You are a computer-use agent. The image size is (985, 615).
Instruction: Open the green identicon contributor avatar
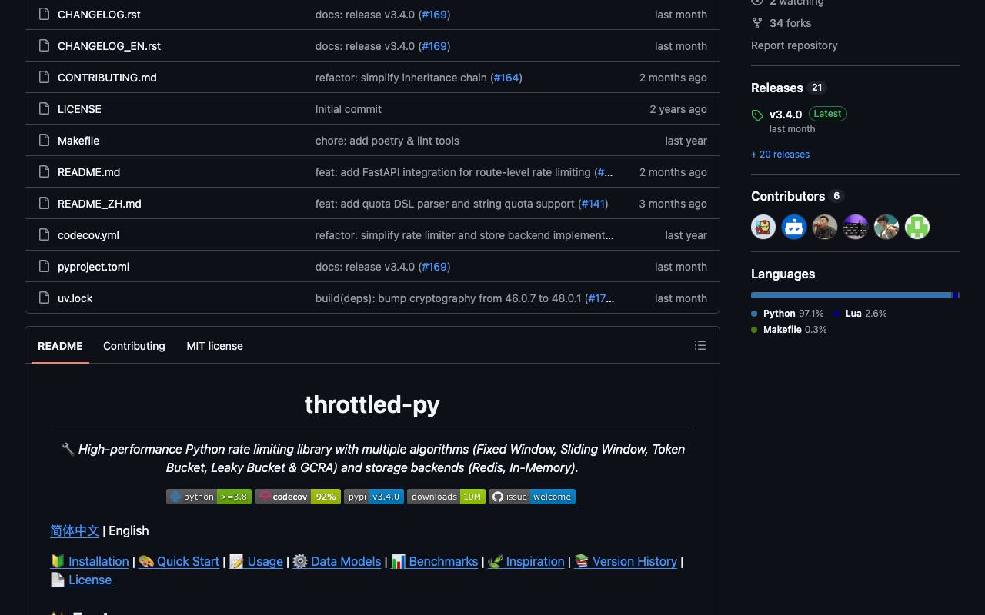(x=917, y=227)
